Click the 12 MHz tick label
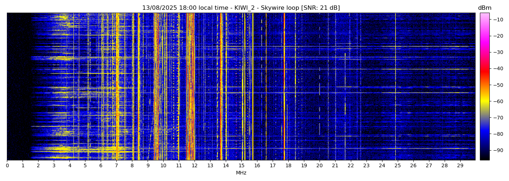509x181 pixels. (195, 166)
